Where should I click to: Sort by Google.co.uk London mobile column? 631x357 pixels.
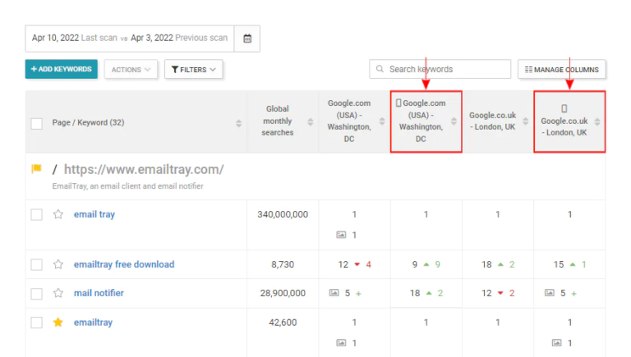tap(597, 121)
